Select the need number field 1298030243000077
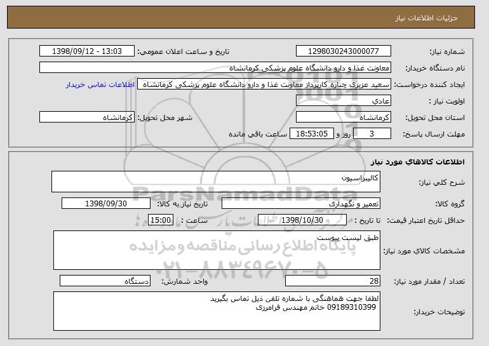This screenshot has height=346, width=489. point(344,51)
